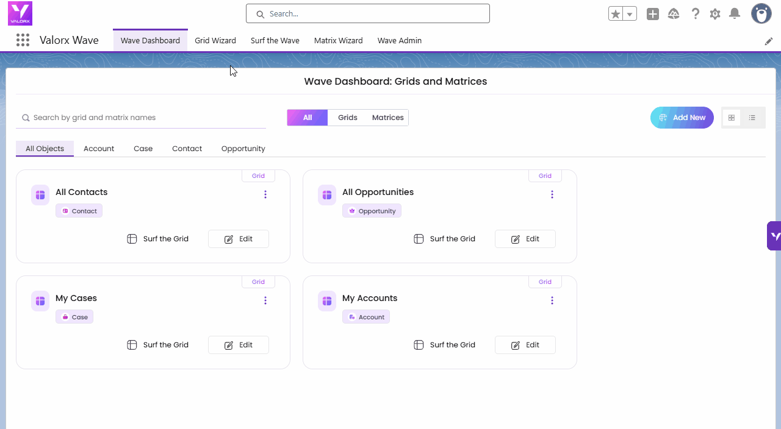781x429 pixels.
Task: Click the Salesforce Help question mark icon
Action: [695, 14]
